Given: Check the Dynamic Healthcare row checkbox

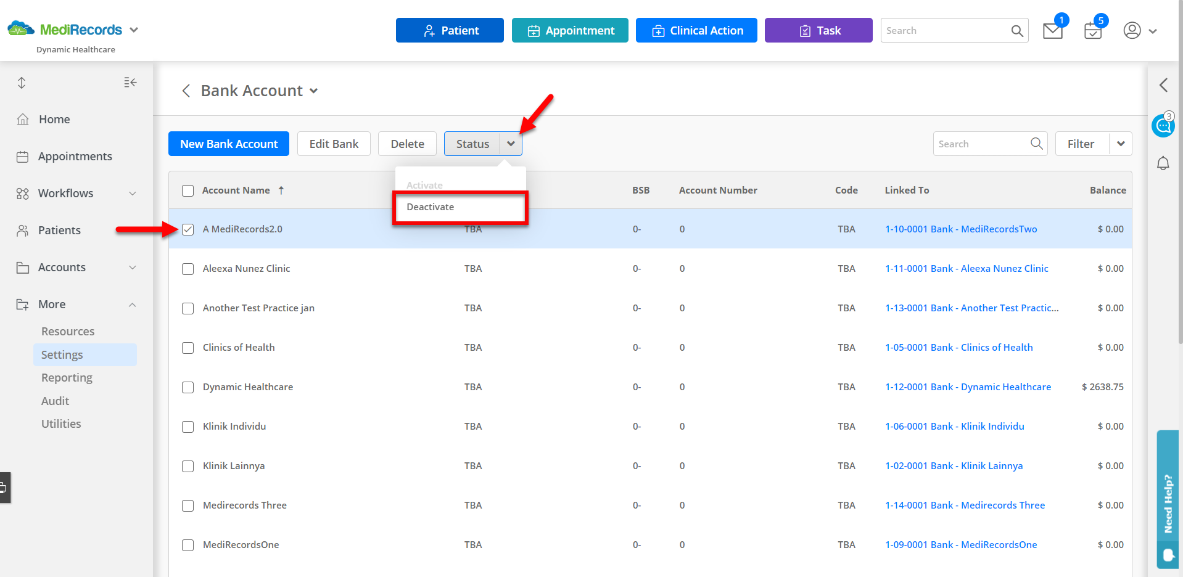Looking at the screenshot, I should (x=188, y=387).
